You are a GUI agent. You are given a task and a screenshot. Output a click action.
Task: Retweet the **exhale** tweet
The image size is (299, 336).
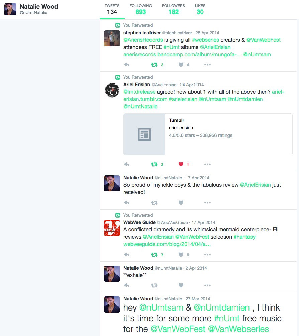(x=154, y=285)
